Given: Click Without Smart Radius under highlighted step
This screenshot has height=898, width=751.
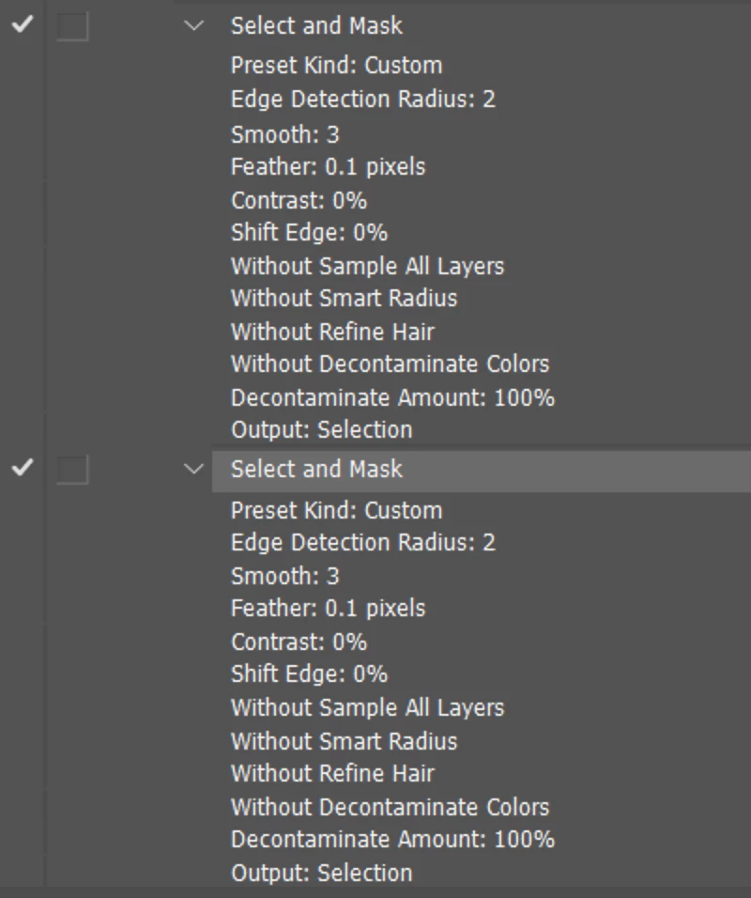Looking at the screenshot, I should pyautogui.click(x=344, y=741).
